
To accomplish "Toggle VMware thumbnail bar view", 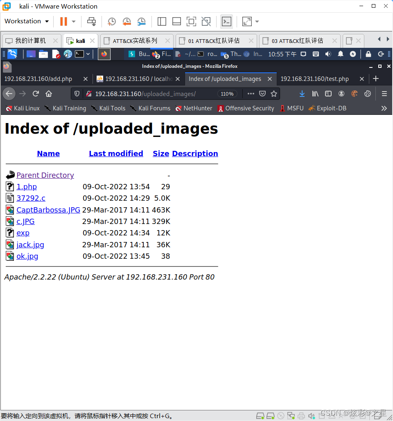I will (176, 22).
